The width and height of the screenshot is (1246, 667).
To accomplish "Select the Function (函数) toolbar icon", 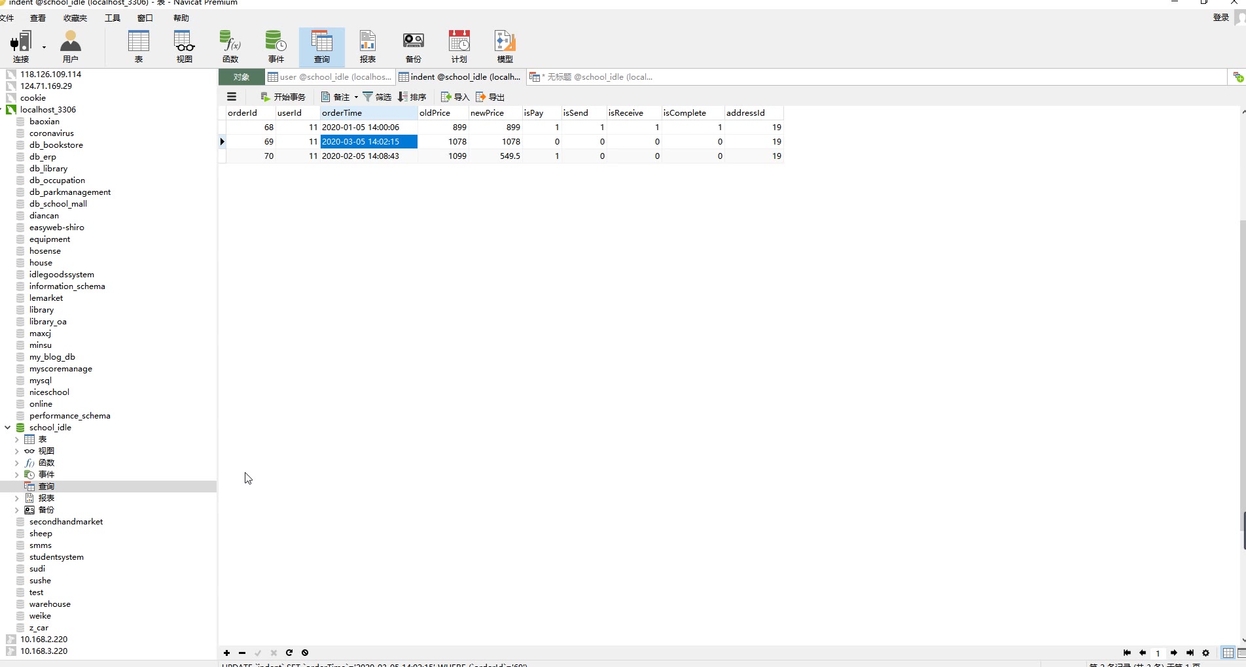I will [230, 46].
